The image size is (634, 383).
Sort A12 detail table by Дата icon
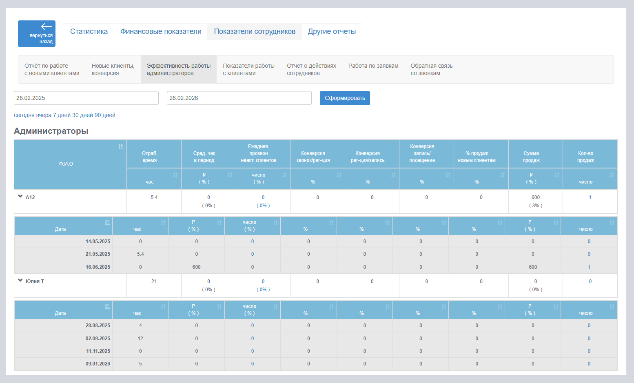click(x=107, y=222)
